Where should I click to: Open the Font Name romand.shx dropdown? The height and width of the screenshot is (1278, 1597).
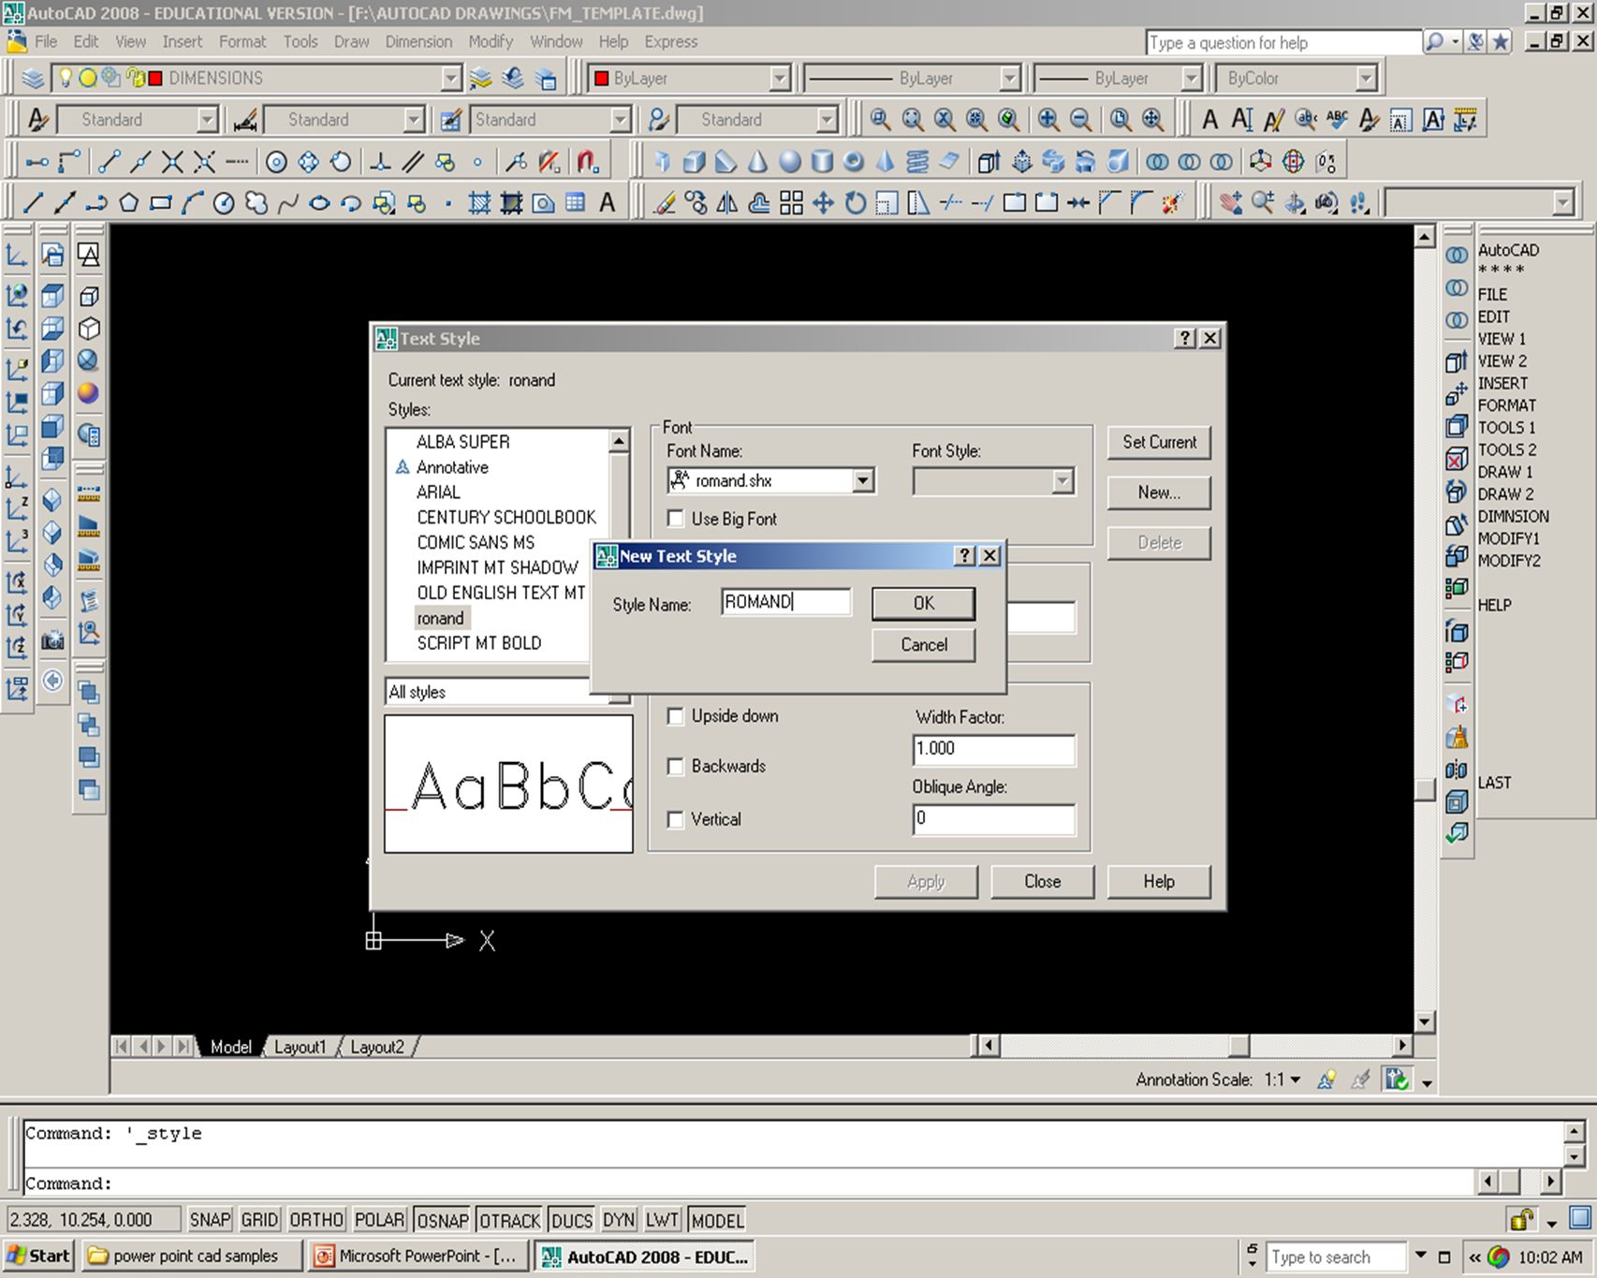[x=863, y=481]
